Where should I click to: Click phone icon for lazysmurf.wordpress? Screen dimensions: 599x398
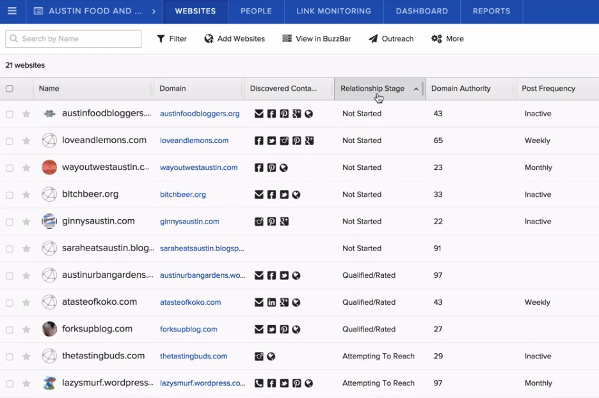[259, 383]
